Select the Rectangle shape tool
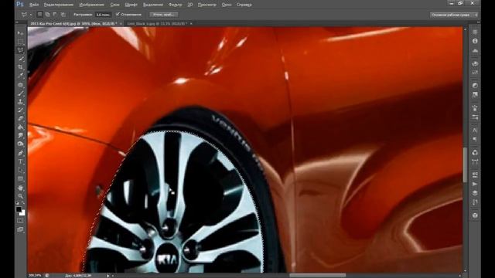The height and width of the screenshot is (278, 495). coord(21,178)
